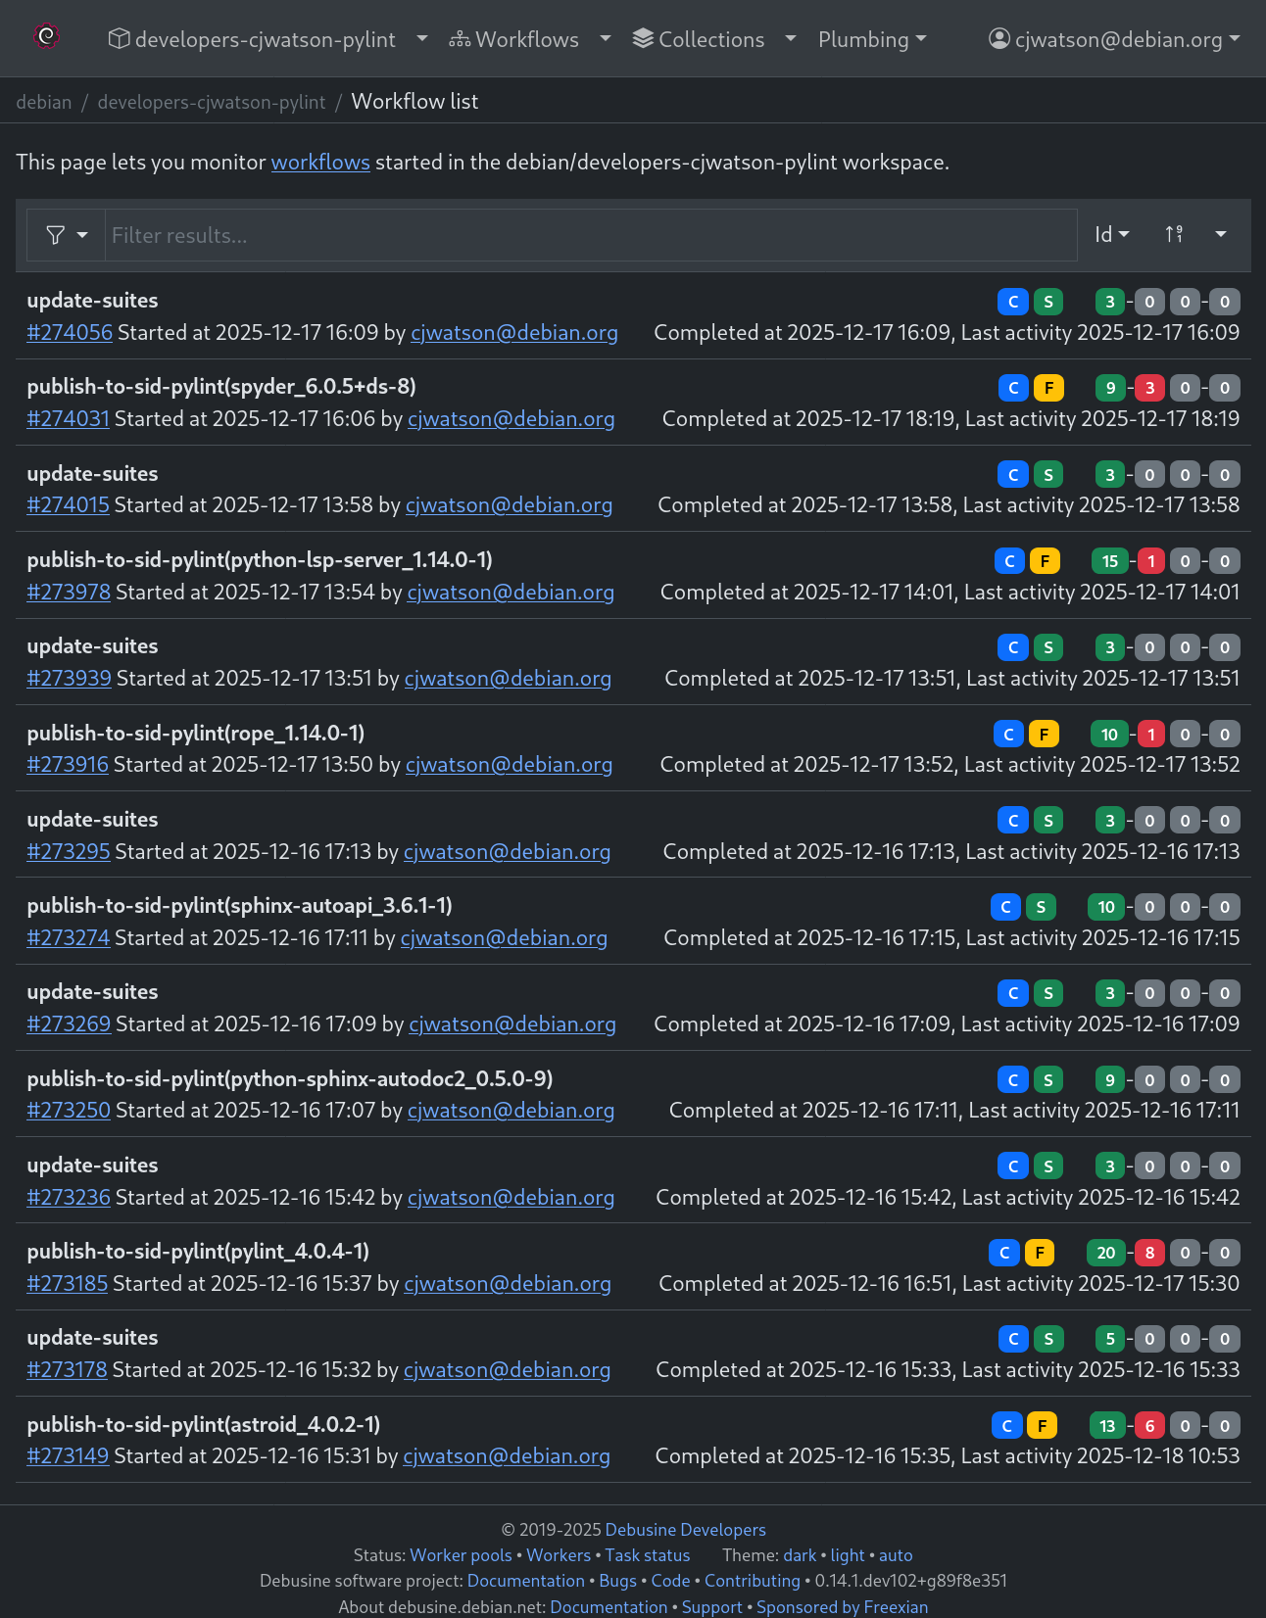Open the Sponsored by Freexian link
This screenshot has height=1618, width=1266.
843,1607
